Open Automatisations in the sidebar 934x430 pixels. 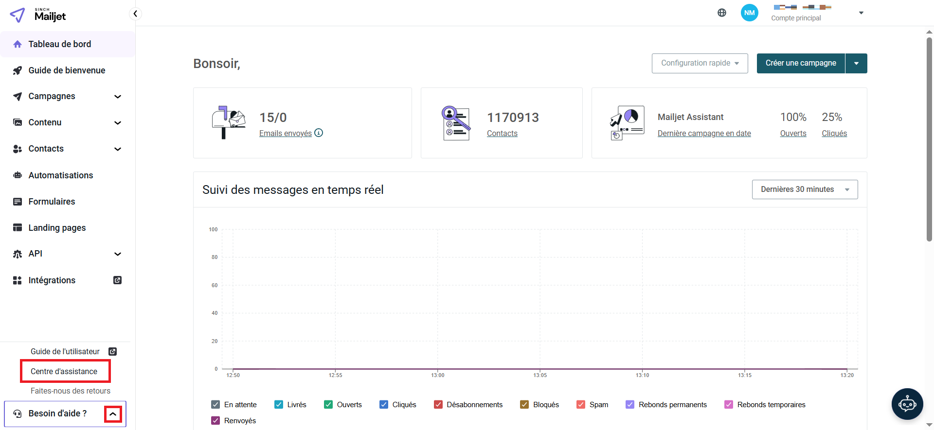pos(68,175)
